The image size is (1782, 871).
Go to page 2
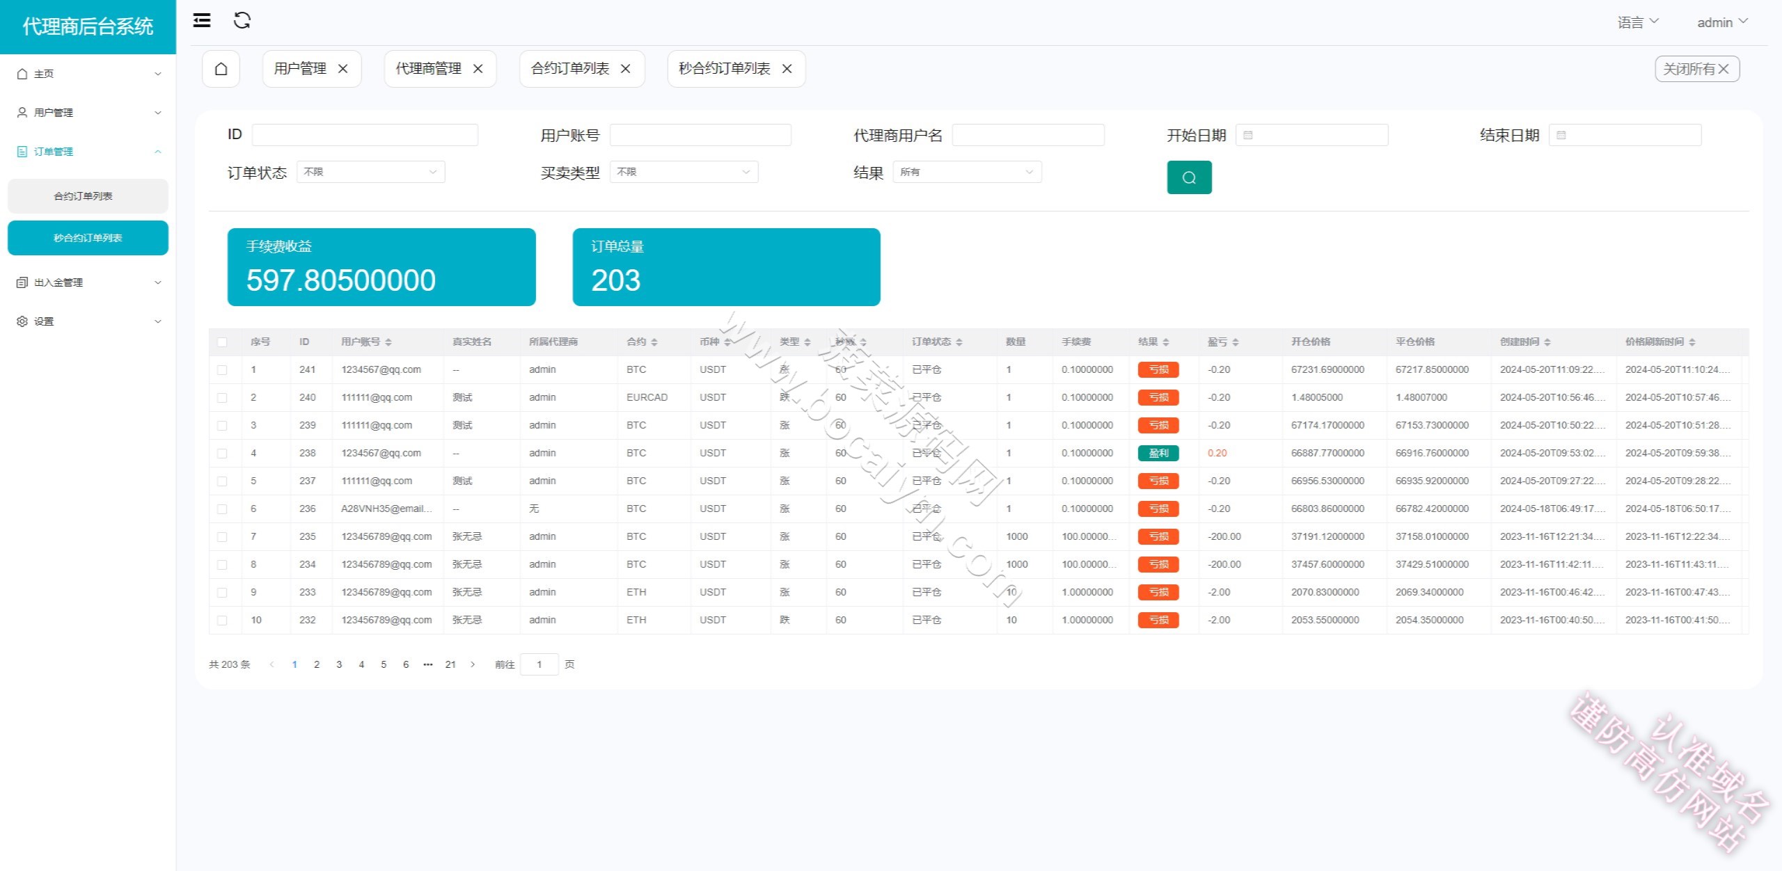coord(317,664)
